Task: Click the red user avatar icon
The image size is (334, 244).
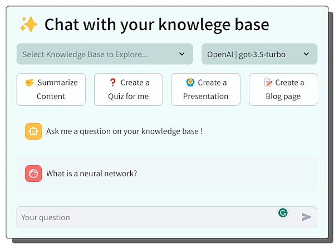Action: 33,174
